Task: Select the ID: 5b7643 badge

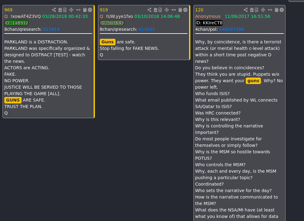Action: (112, 23)
